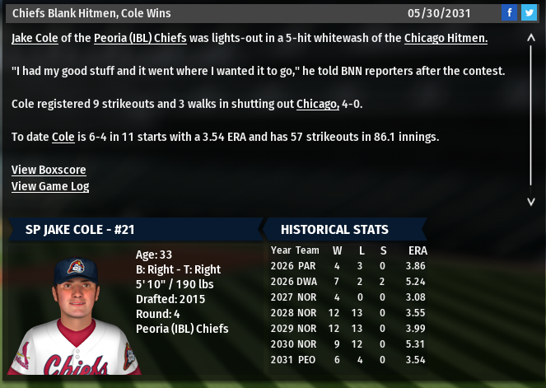Share the article on Facebook

click(510, 12)
